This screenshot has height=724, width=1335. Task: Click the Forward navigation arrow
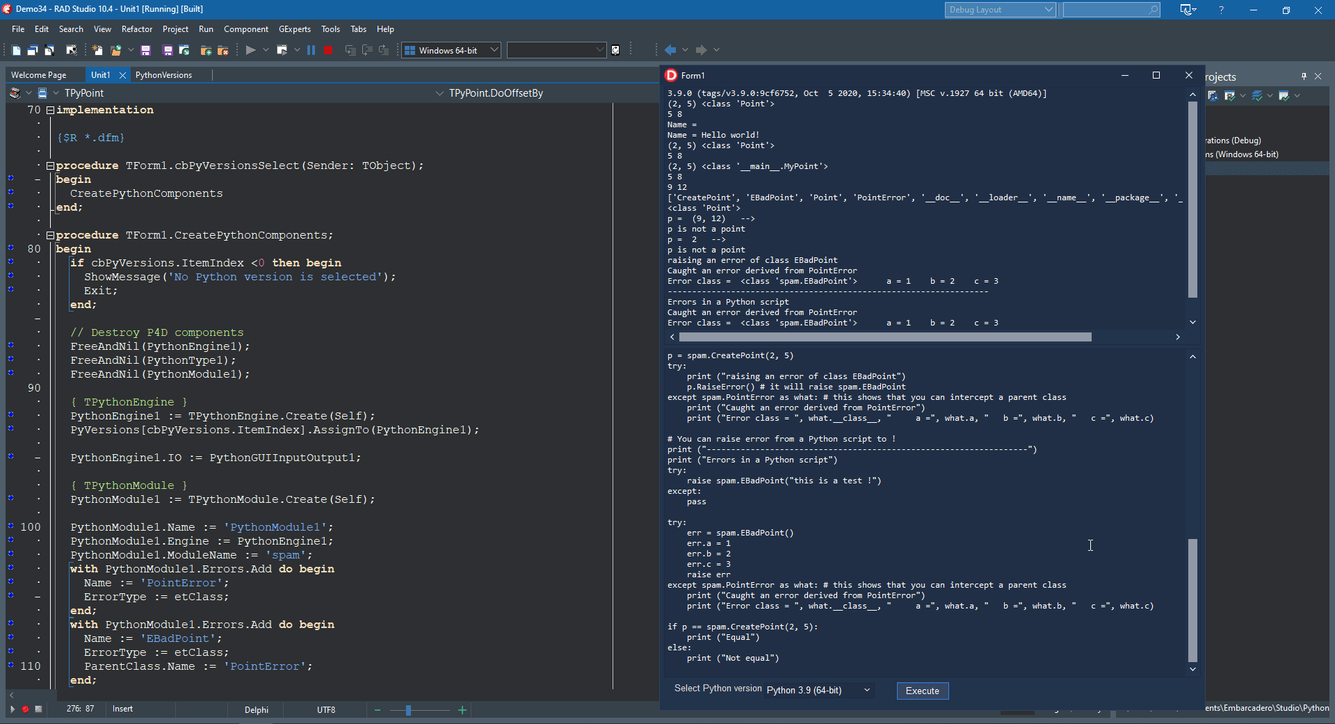click(x=701, y=50)
